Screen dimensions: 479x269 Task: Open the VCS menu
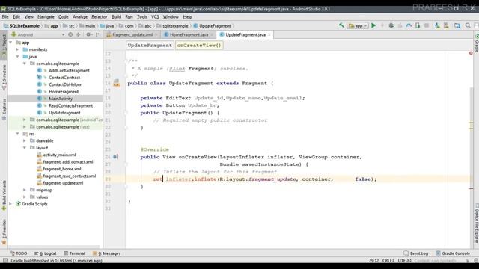[155, 16]
